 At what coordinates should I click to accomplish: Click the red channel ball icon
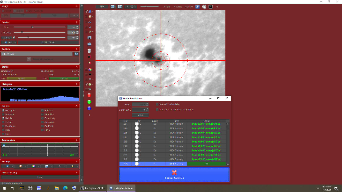click(x=89, y=95)
